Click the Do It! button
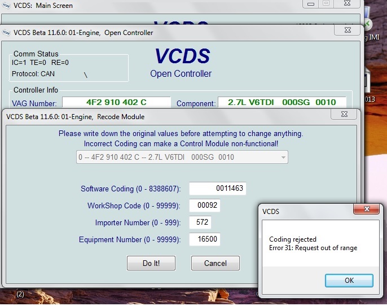 pos(151,263)
